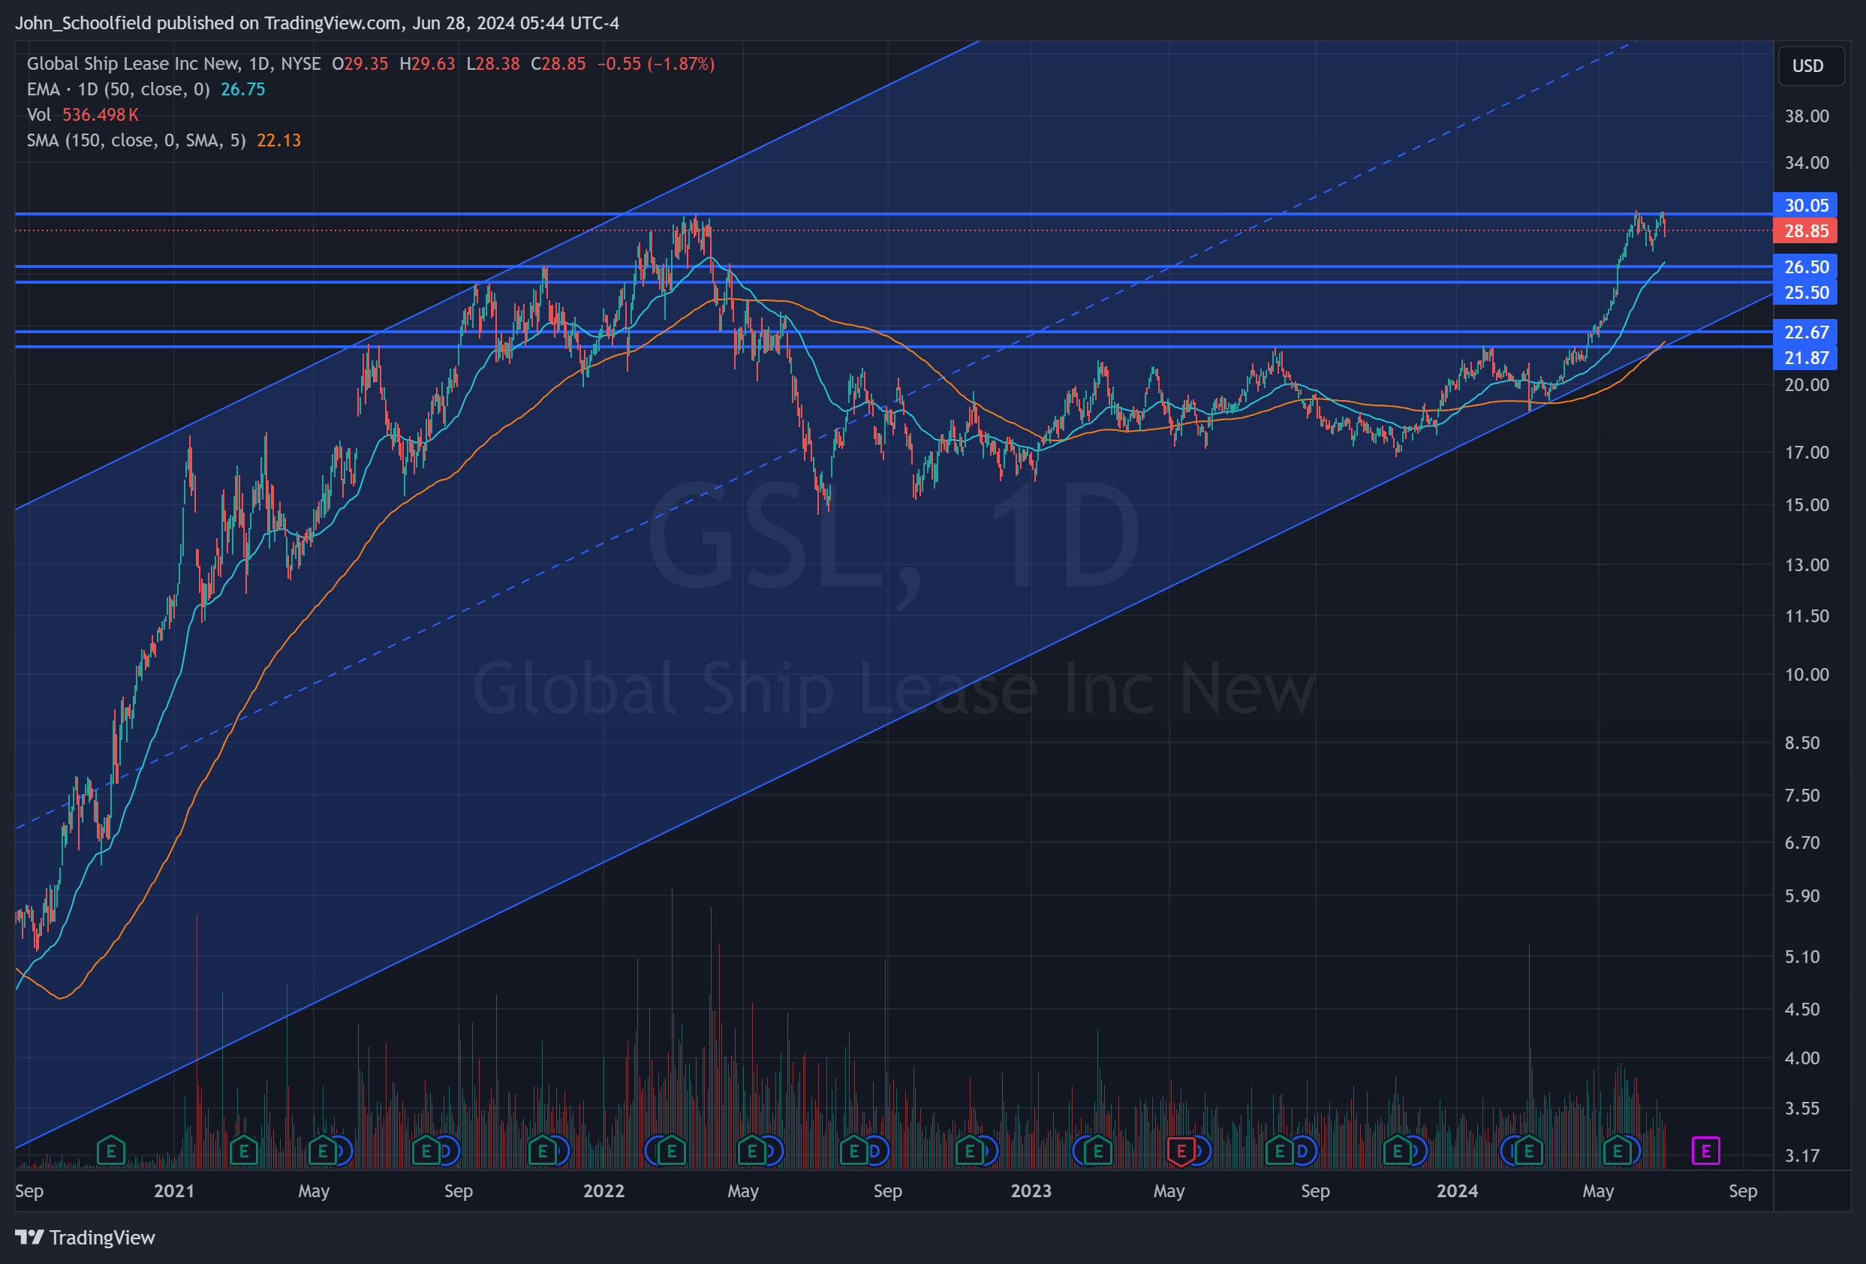The image size is (1866, 1264).
Task: Click the EMA value '26.75'
Action: (x=242, y=89)
